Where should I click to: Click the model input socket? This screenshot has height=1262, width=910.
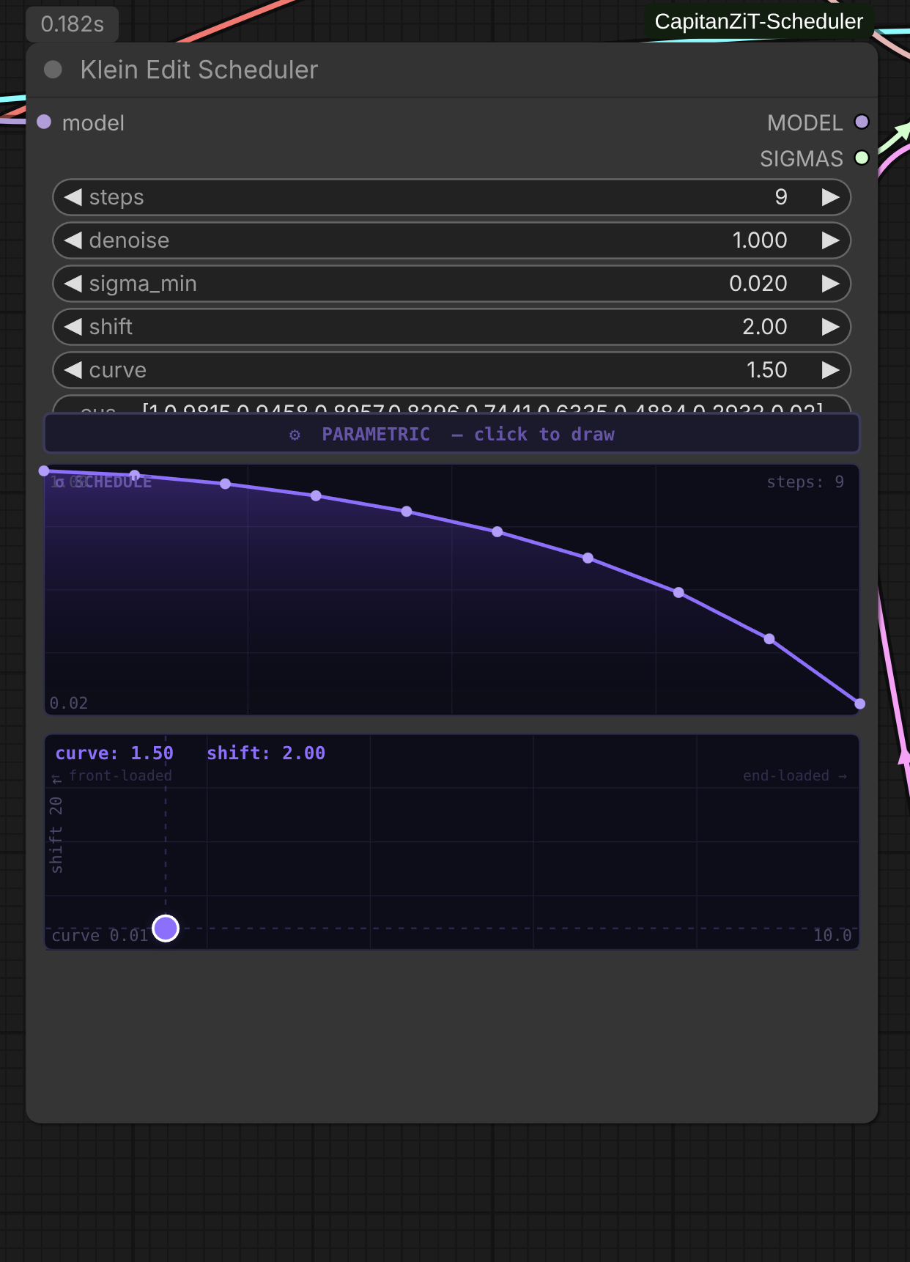coord(44,122)
